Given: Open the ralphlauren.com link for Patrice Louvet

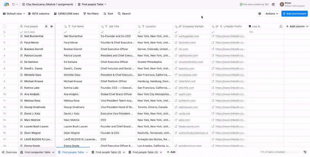Looking at the screenshot, I should (x=188, y=56).
